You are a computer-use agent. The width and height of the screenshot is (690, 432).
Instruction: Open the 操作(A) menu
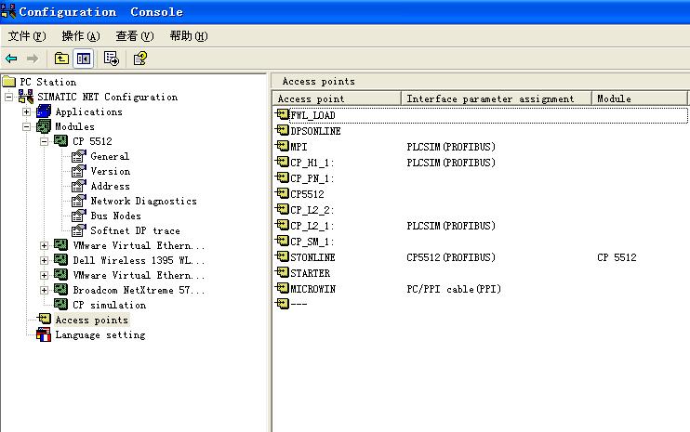81,36
